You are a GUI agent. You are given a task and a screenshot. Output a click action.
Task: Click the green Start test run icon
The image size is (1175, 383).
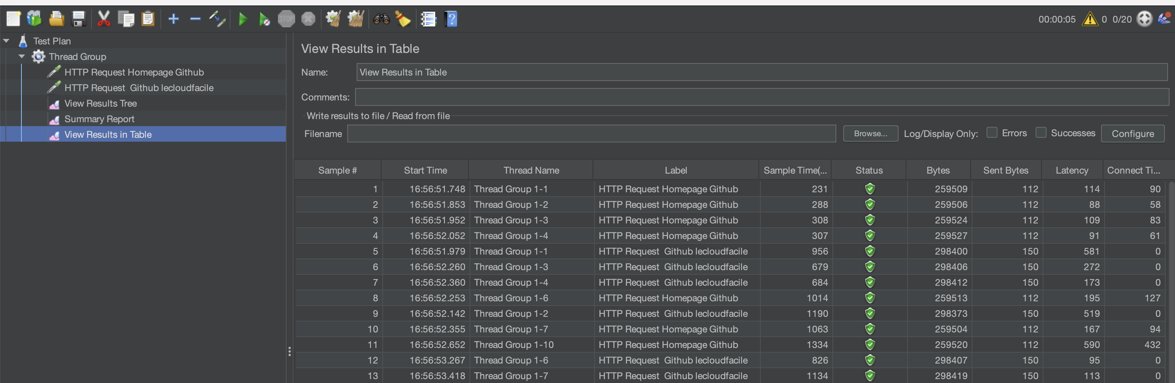(x=243, y=19)
